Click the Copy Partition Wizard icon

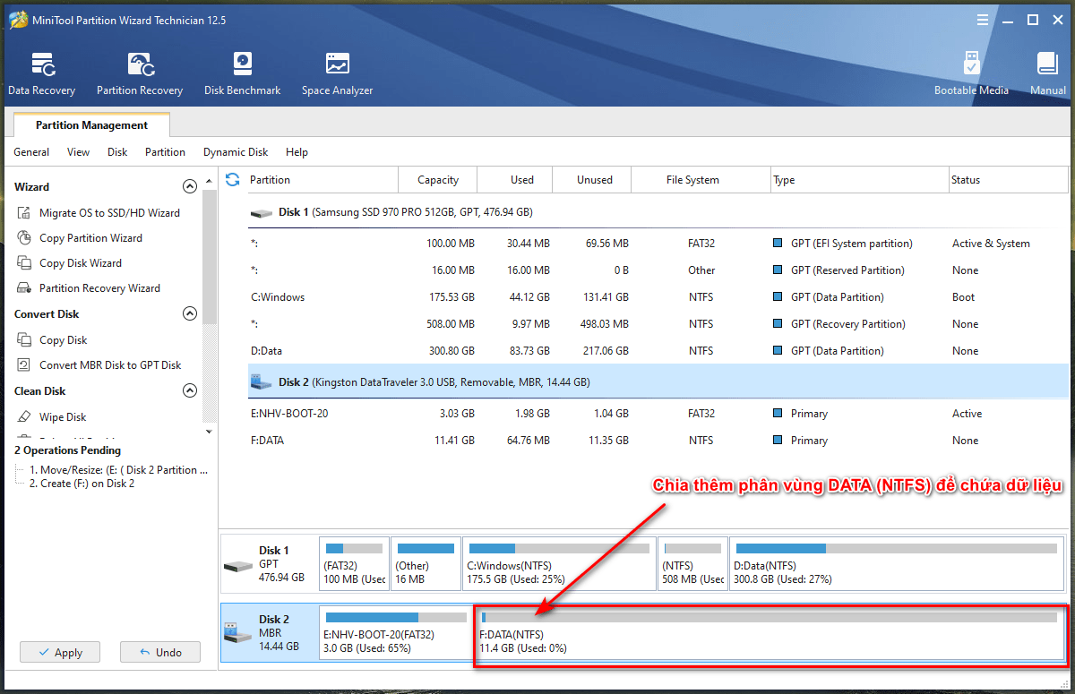[24, 238]
